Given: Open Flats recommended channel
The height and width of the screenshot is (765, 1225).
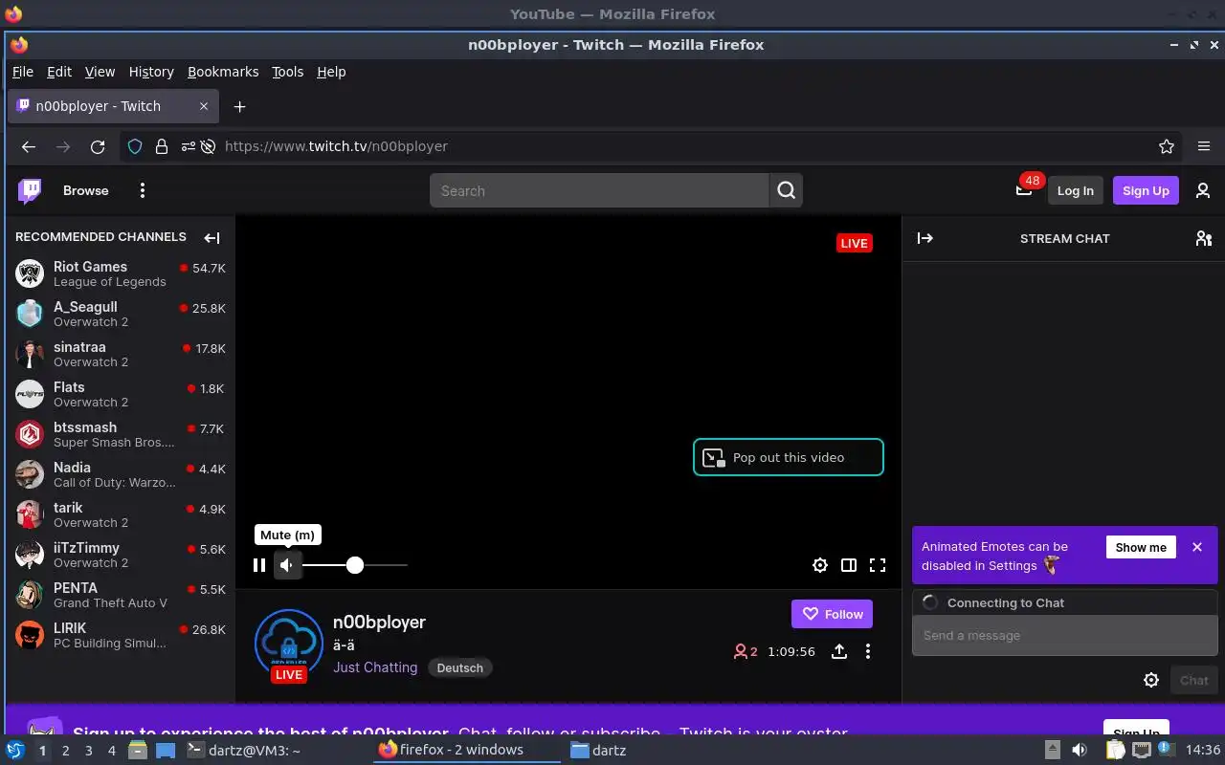Looking at the screenshot, I should point(120,394).
